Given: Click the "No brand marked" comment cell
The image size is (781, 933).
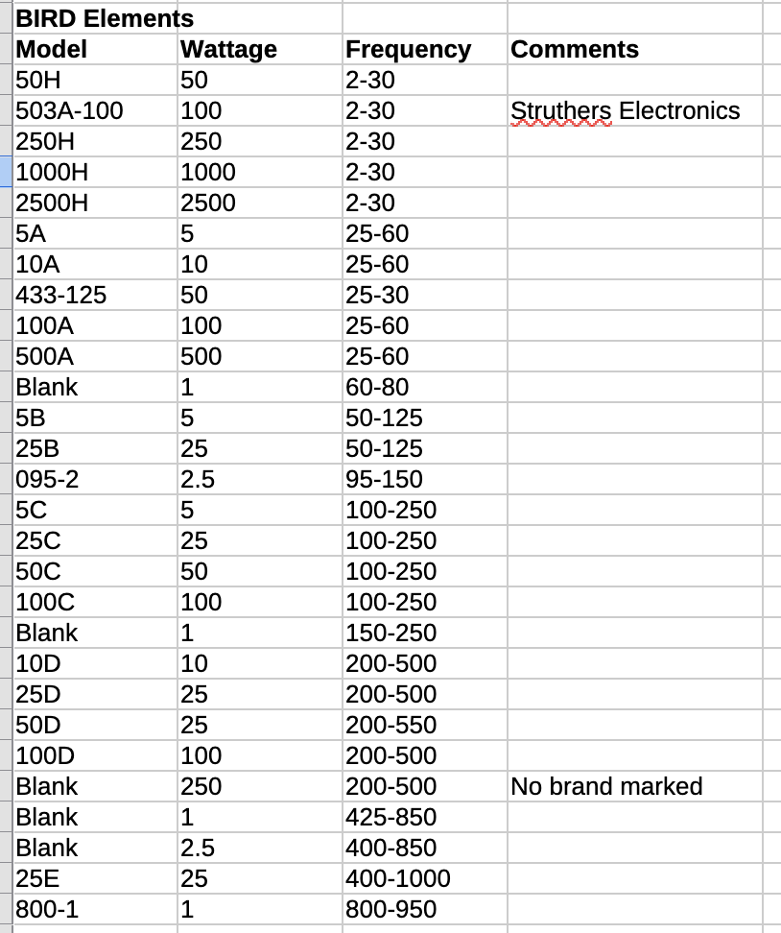Looking at the screenshot, I should [606, 786].
